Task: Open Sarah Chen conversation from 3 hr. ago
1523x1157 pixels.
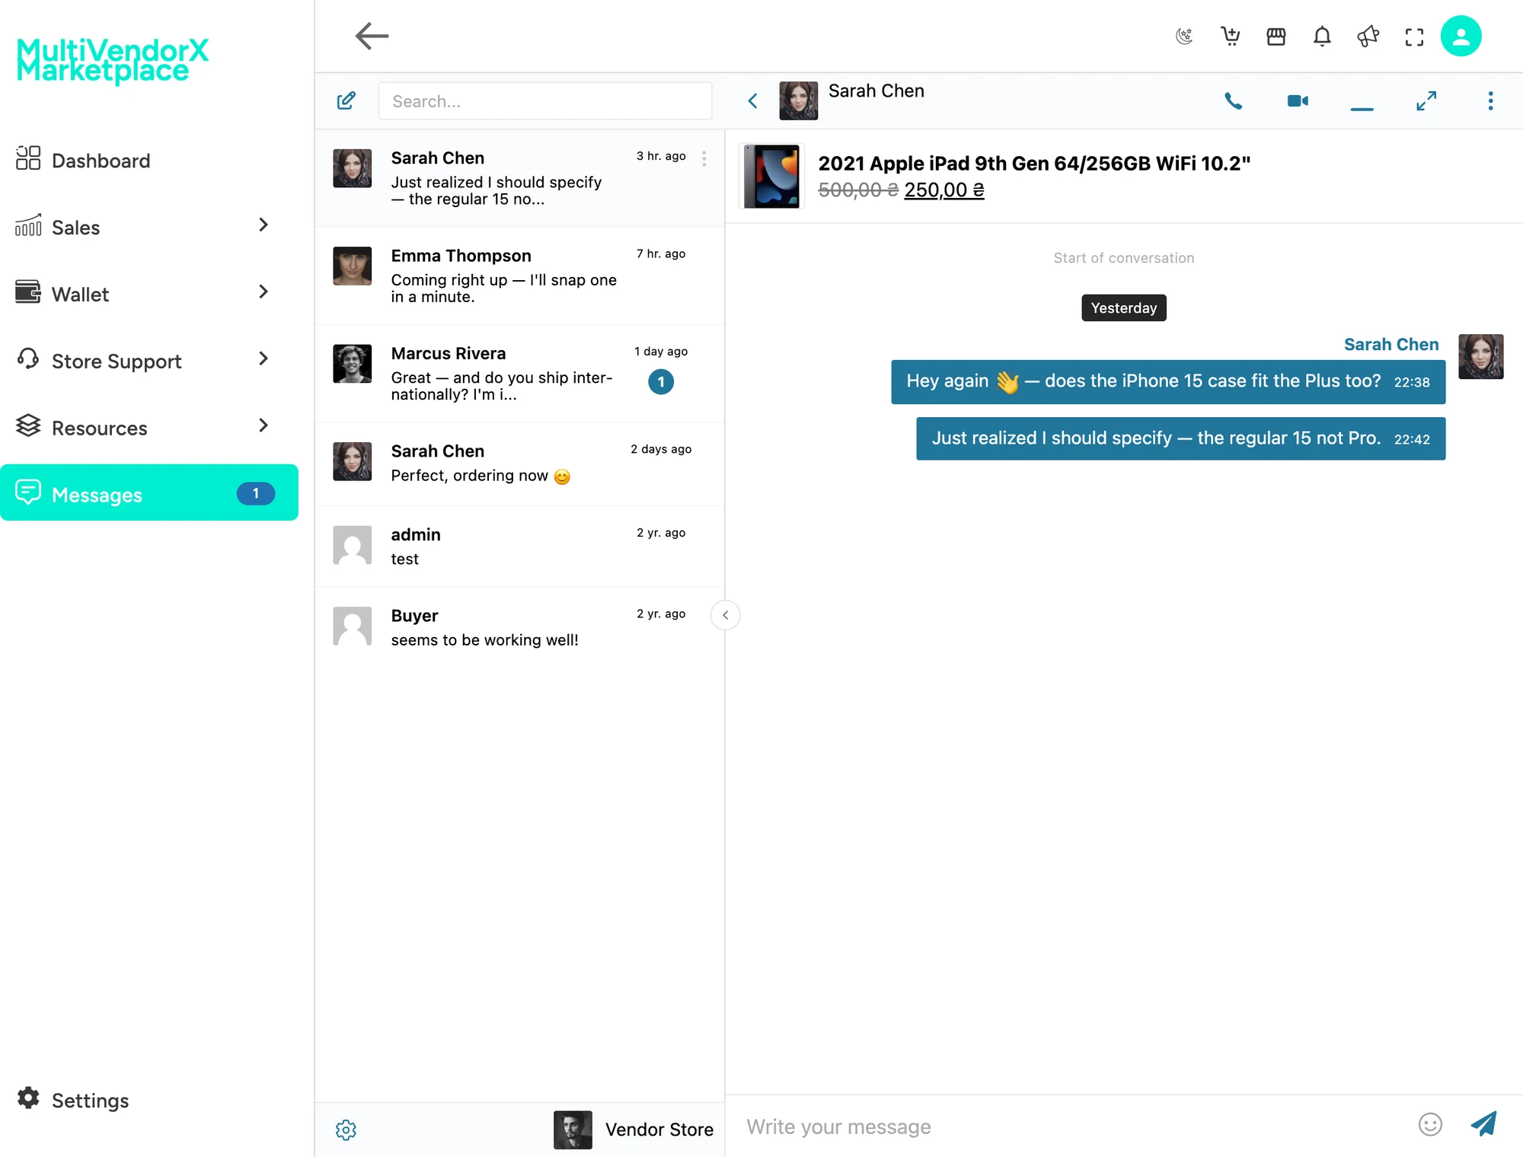Action: click(520, 178)
